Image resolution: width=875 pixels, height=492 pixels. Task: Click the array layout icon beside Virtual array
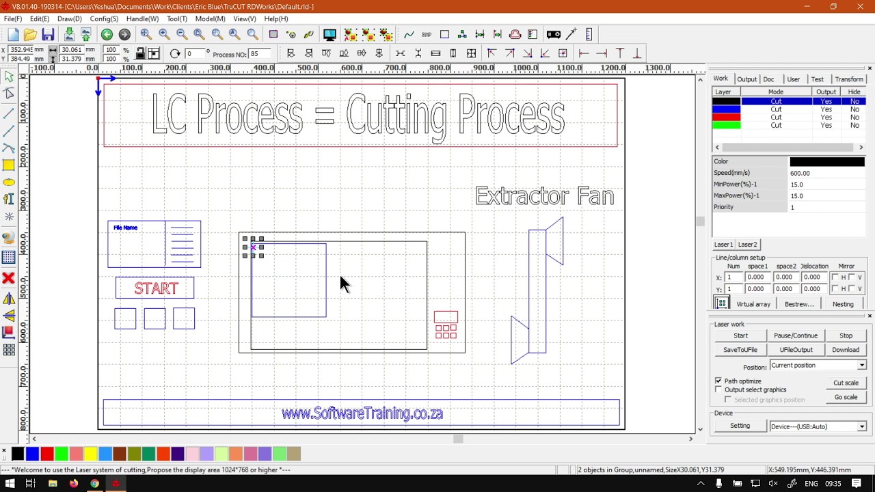[x=721, y=303]
